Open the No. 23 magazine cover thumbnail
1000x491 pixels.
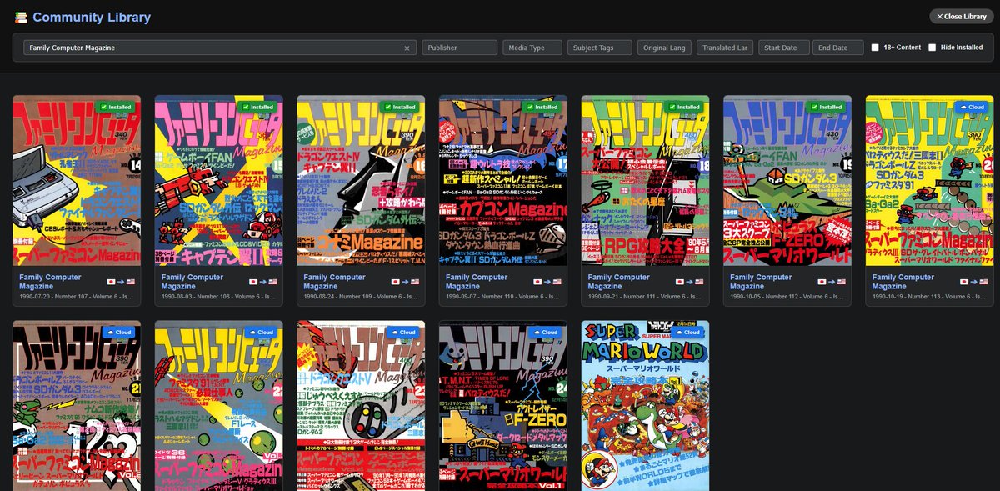361,405
